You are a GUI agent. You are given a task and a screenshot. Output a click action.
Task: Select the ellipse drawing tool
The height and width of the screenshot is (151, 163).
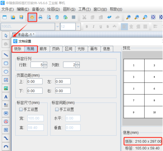click(6, 72)
